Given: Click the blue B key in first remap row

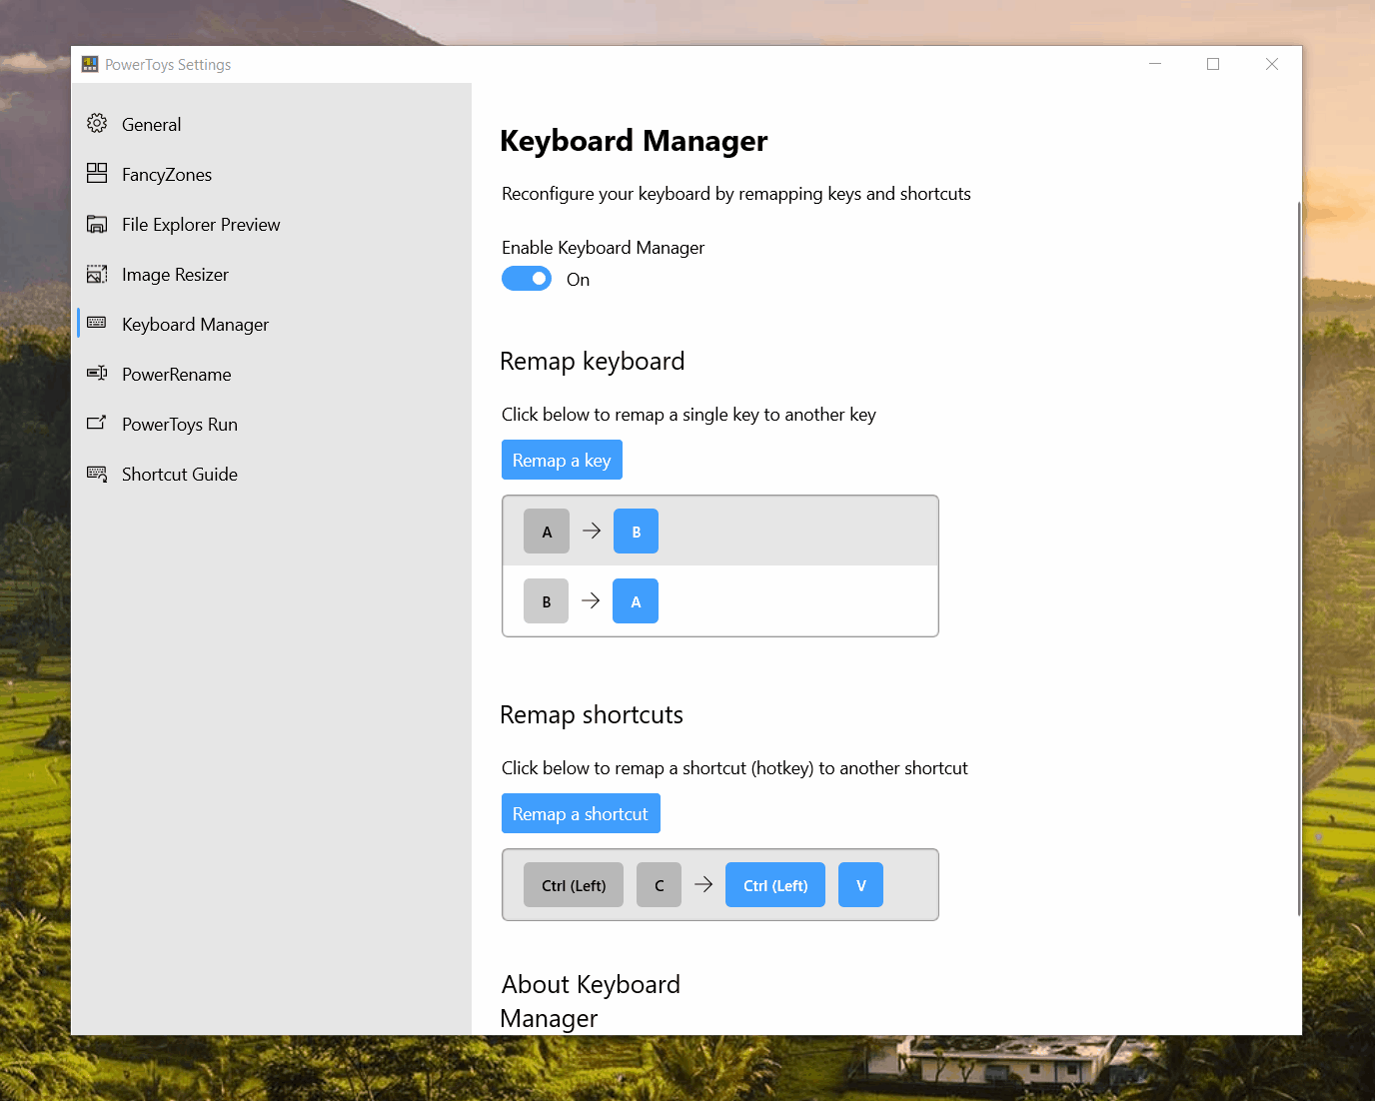Looking at the screenshot, I should tap(636, 532).
